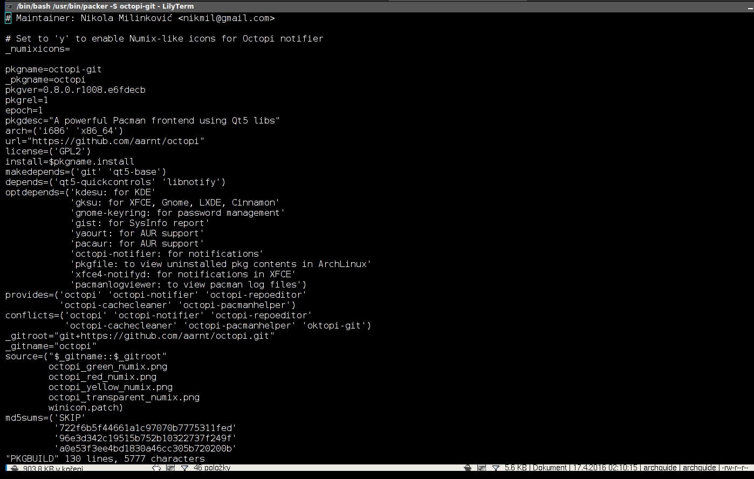The height and width of the screenshot is (479, 754).
Task: Click the winicon.patch) line
Action: [x=86, y=407]
